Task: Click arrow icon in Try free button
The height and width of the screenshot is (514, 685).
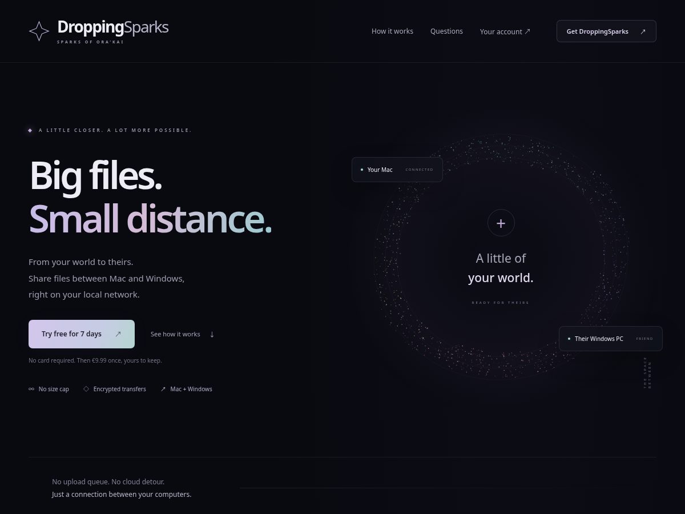Action: coord(118,334)
